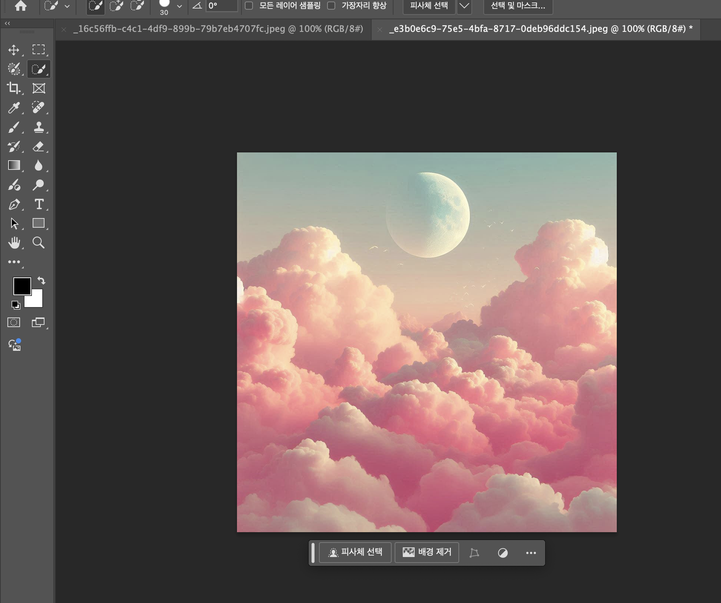This screenshot has width=721, height=603.
Task: Select the Clone Stamp tool
Action: [39, 127]
